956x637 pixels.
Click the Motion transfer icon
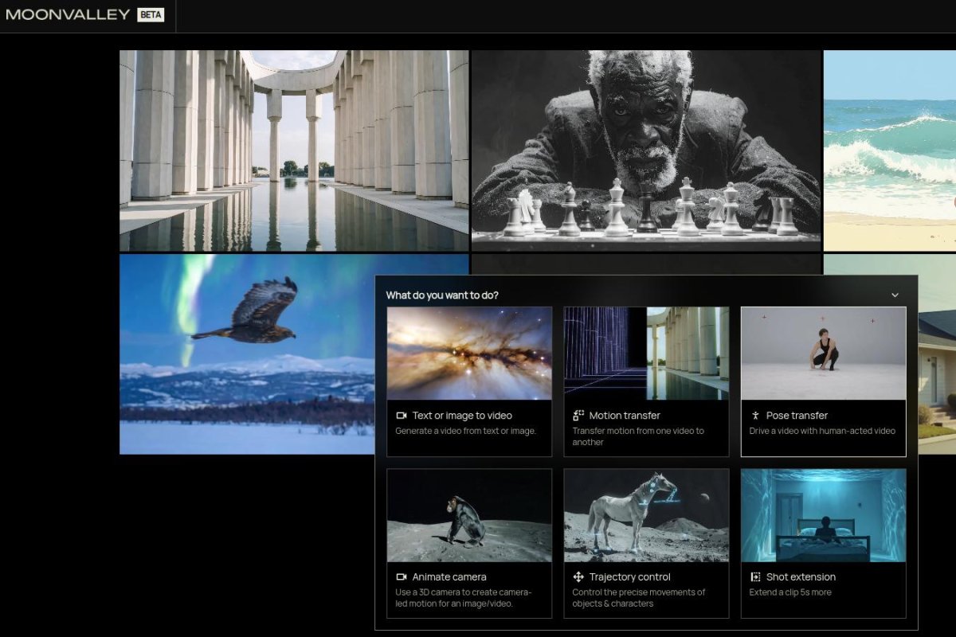(578, 416)
